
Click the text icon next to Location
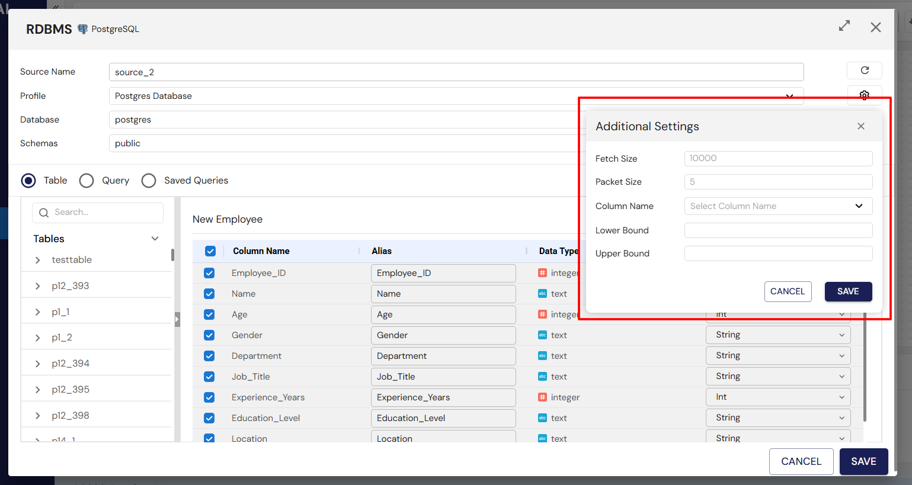click(542, 438)
